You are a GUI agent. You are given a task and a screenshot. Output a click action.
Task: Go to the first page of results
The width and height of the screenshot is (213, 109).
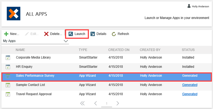82,103
